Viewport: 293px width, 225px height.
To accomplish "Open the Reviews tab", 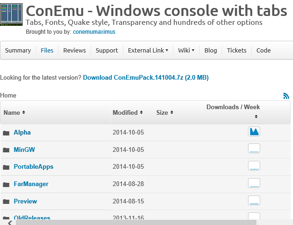I will 75,51.
